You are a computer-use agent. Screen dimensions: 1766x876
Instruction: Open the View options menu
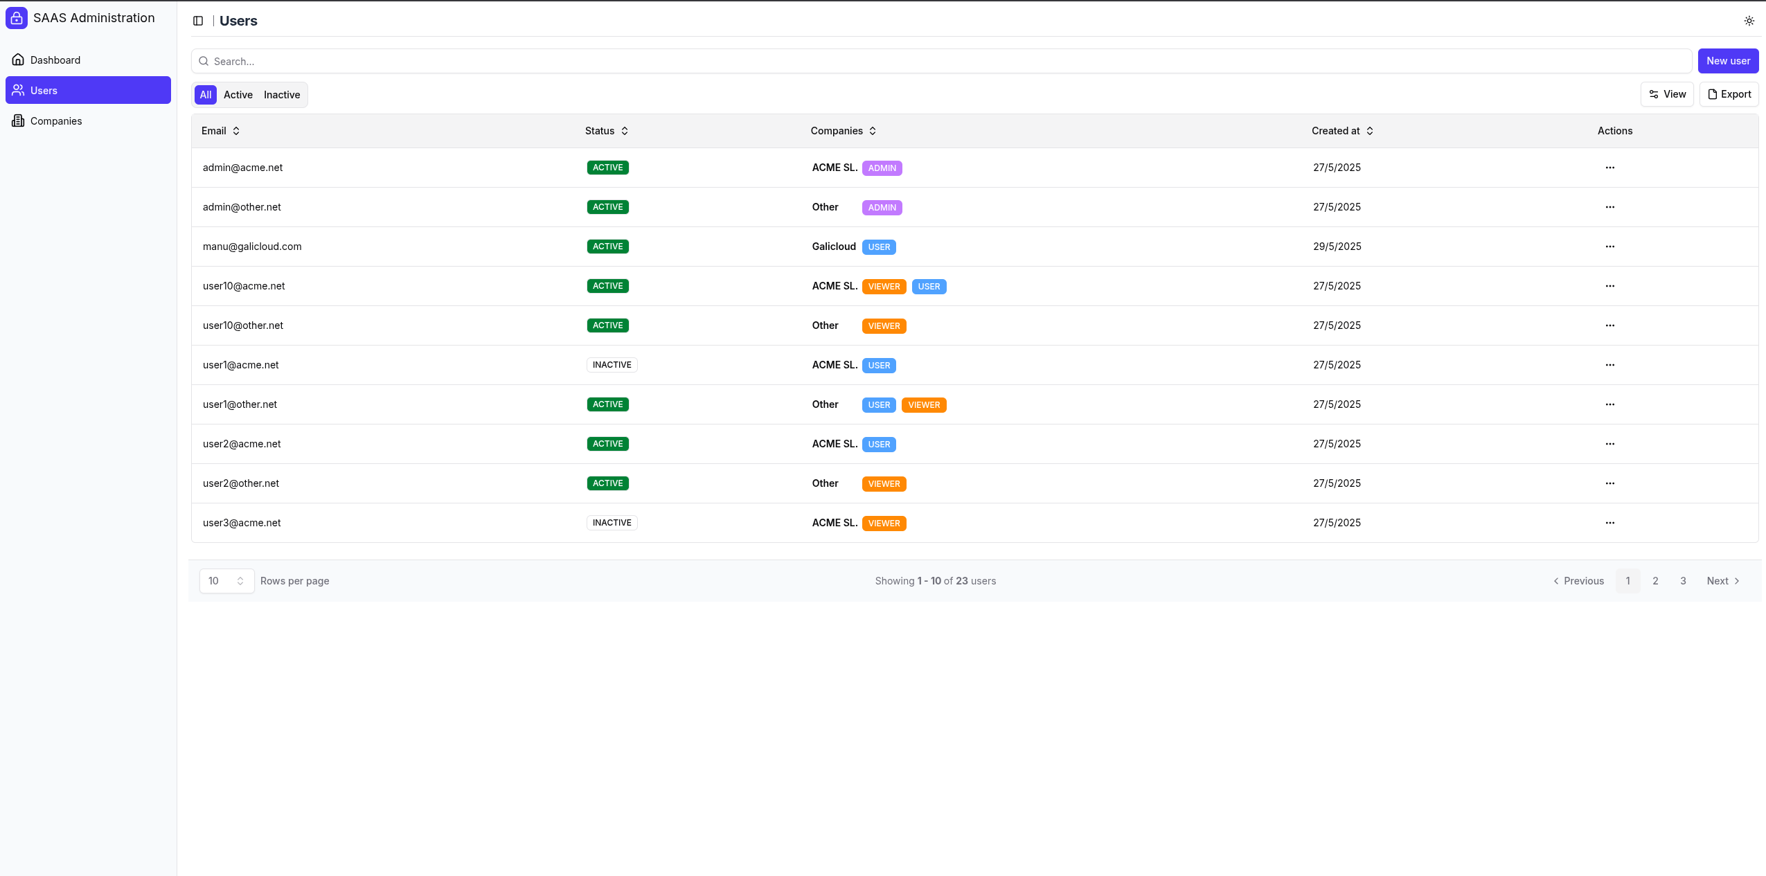(x=1667, y=94)
